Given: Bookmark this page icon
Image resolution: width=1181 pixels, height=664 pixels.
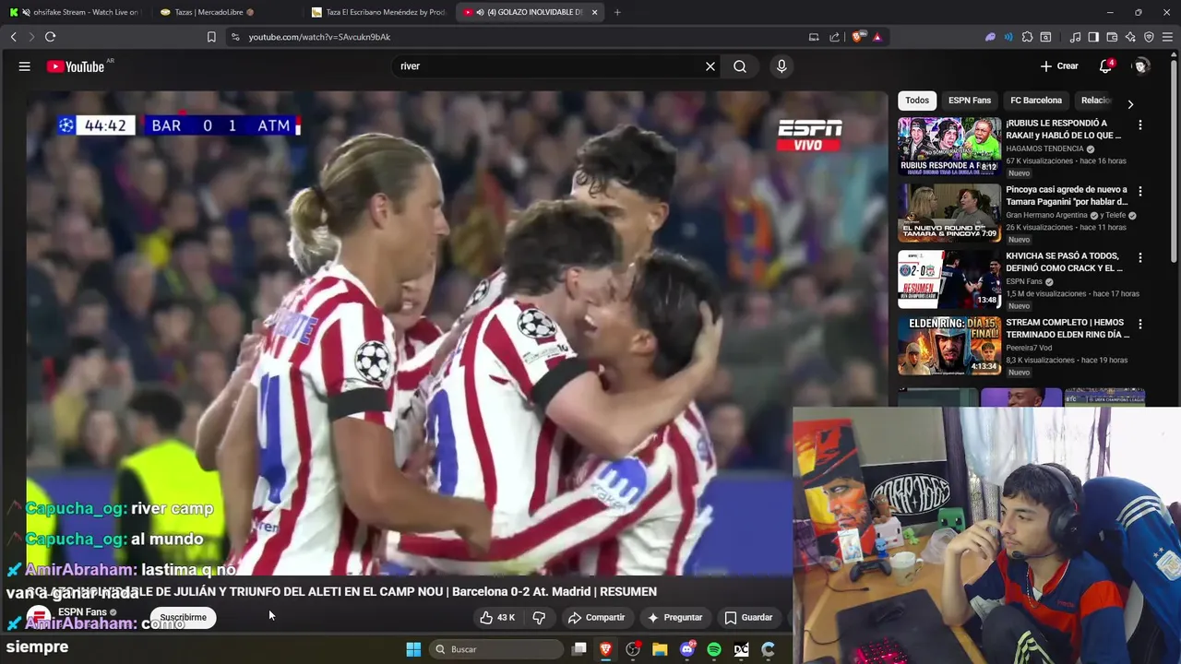Looking at the screenshot, I should (211, 37).
